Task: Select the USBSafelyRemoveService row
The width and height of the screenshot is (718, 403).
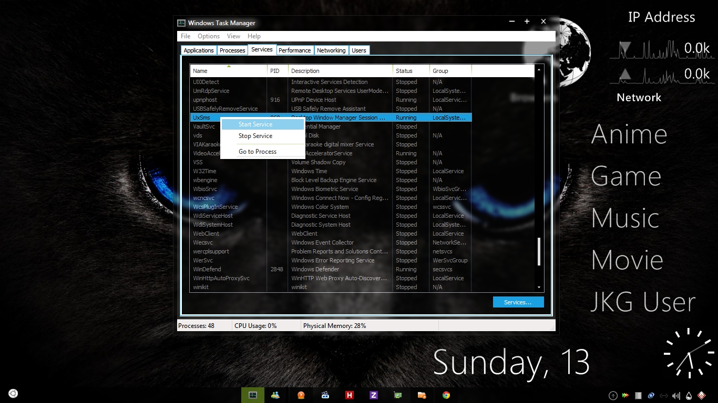Action: (x=331, y=109)
